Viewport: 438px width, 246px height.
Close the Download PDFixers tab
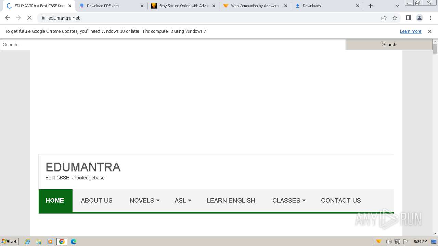(142, 6)
